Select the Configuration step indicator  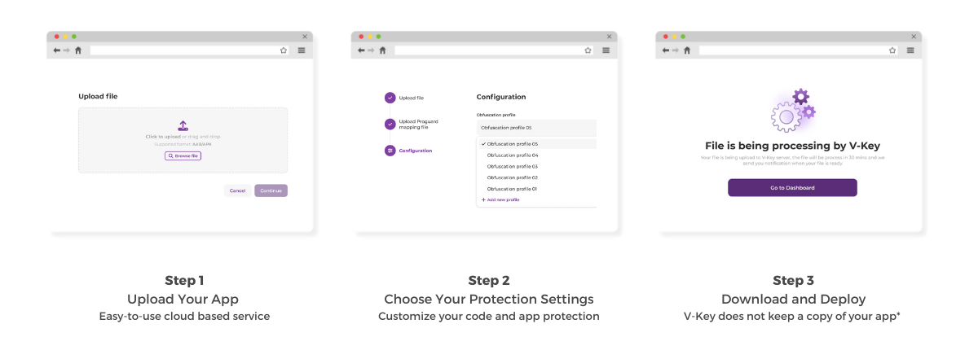pyautogui.click(x=390, y=151)
